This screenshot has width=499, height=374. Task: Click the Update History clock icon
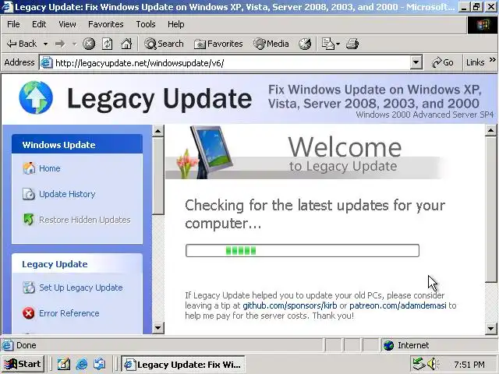[29, 194]
